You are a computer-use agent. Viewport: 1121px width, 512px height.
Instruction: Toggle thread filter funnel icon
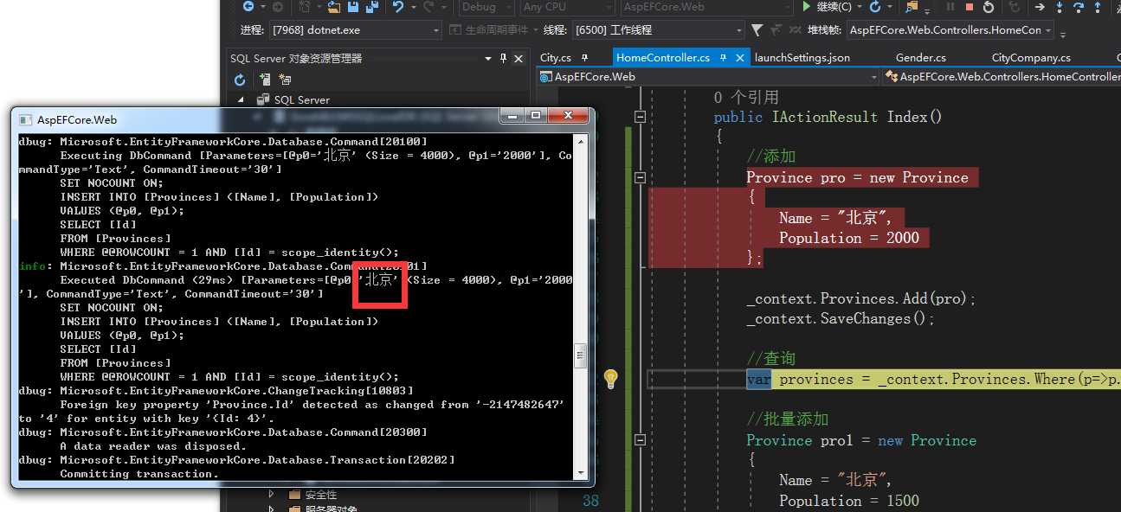tap(757, 30)
